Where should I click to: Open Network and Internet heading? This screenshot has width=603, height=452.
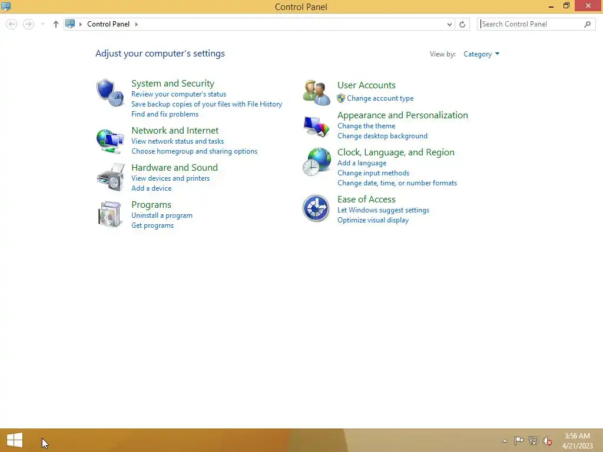(175, 130)
